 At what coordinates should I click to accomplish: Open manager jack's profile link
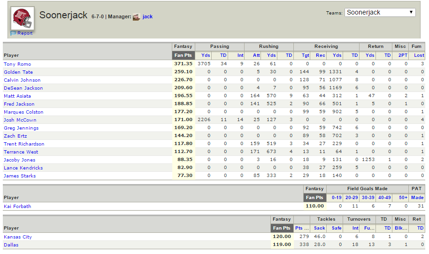click(147, 17)
